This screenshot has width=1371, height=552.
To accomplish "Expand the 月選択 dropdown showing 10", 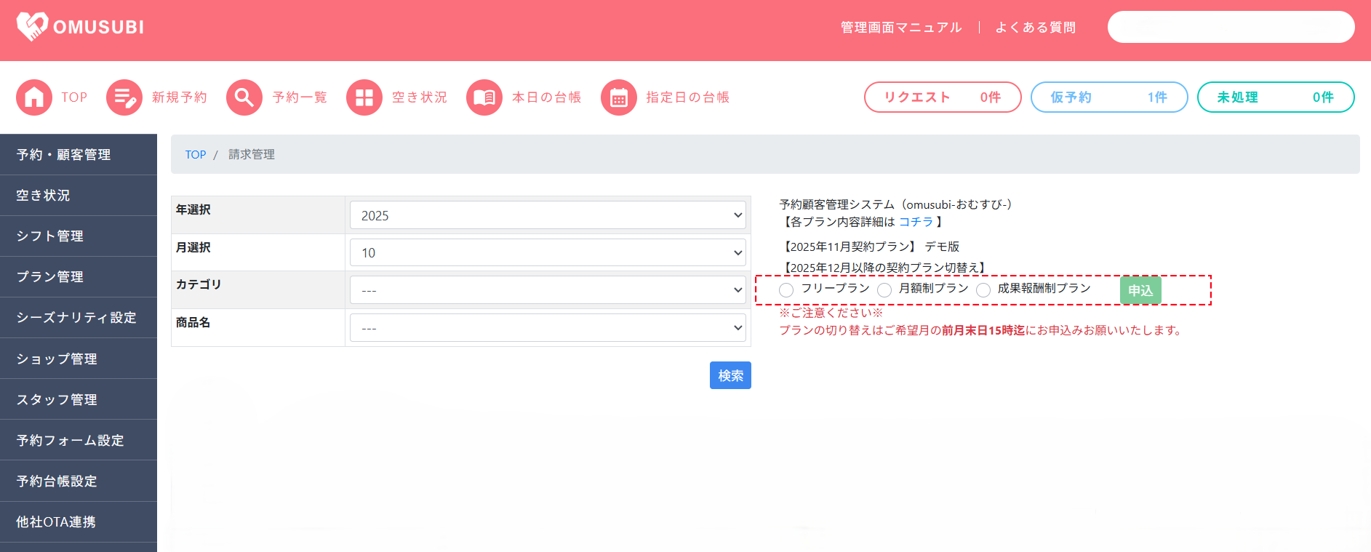I will coord(548,252).
